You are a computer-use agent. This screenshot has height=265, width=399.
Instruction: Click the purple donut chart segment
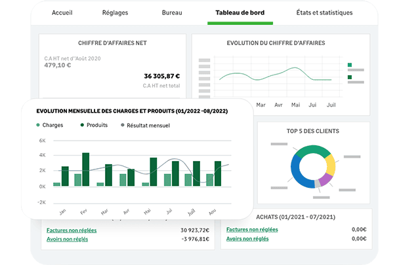coord(326,181)
